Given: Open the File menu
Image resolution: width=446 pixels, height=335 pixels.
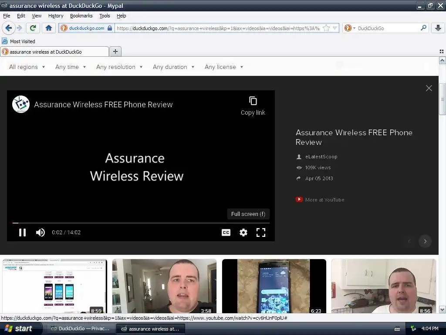Looking at the screenshot, I should pyautogui.click(x=7, y=16).
